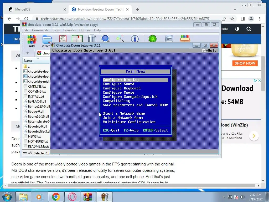The width and height of the screenshot is (269, 202).
Task: Click the SFX icon in WinRAR toolbar
Action: pyautogui.click(x=185, y=38)
